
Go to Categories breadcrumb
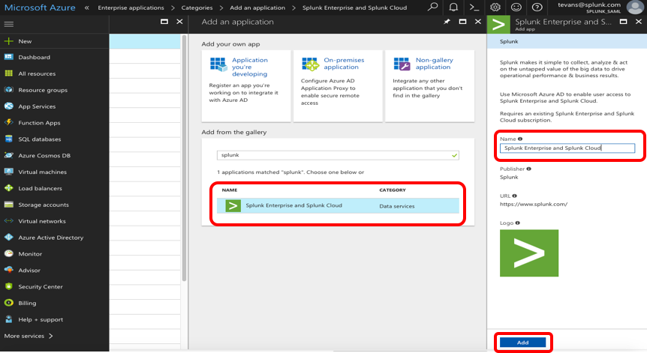click(x=197, y=7)
